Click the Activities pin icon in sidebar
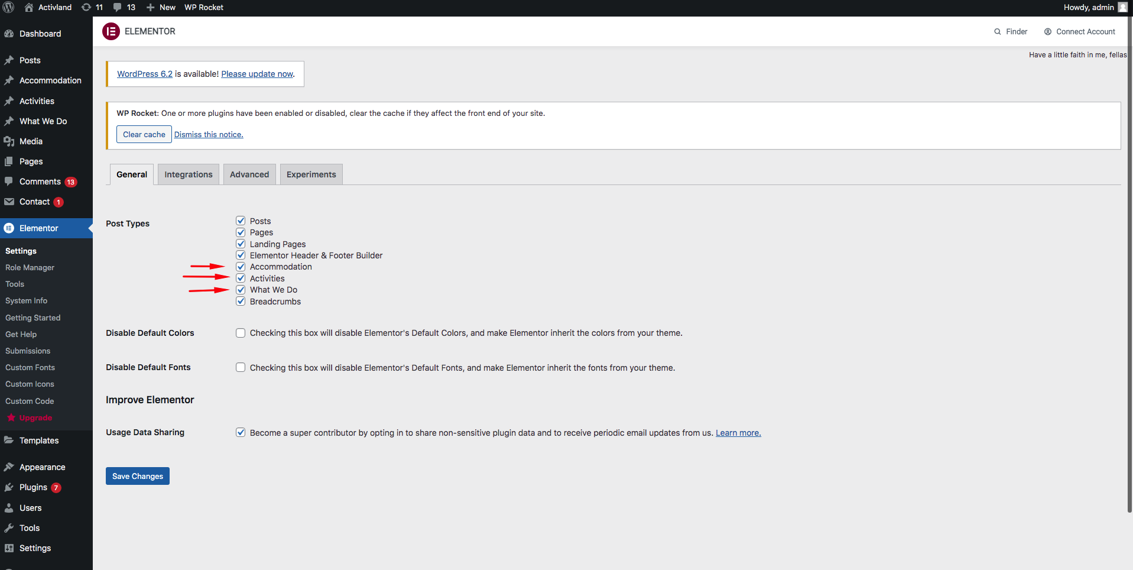This screenshot has height=570, width=1133. tap(9, 101)
